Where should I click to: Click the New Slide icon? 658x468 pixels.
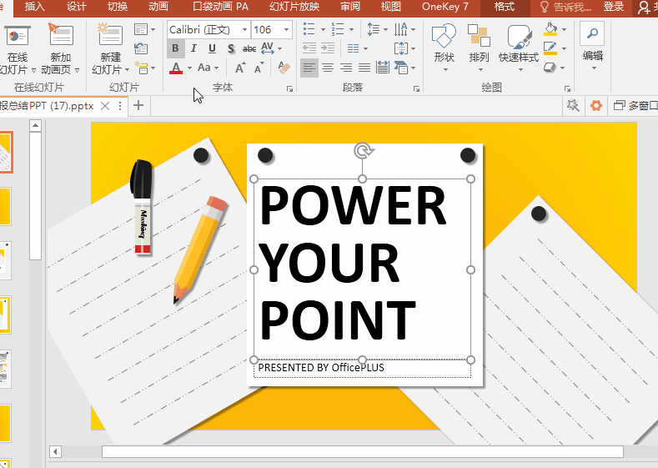click(x=110, y=34)
